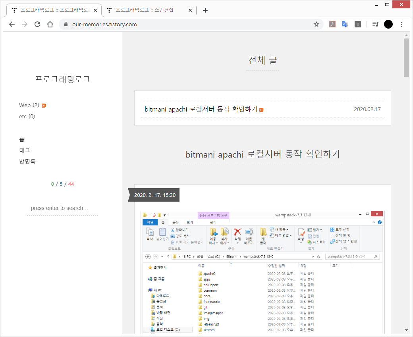
Task: Bookmark this page with star icon
Action: [x=317, y=25]
